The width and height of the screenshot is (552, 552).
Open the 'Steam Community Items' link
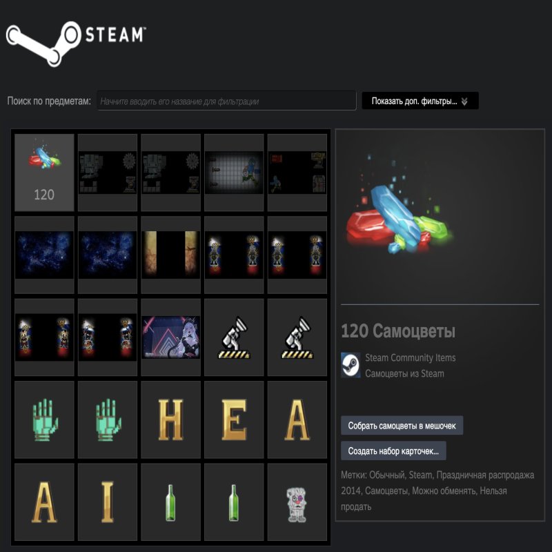pyautogui.click(x=410, y=357)
